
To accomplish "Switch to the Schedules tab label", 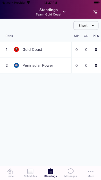I will (30, 176).
